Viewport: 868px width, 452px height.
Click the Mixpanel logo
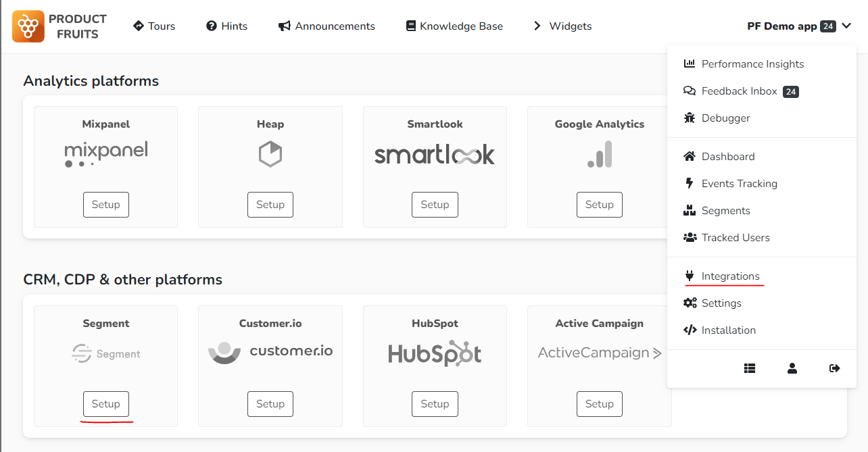coord(106,154)
